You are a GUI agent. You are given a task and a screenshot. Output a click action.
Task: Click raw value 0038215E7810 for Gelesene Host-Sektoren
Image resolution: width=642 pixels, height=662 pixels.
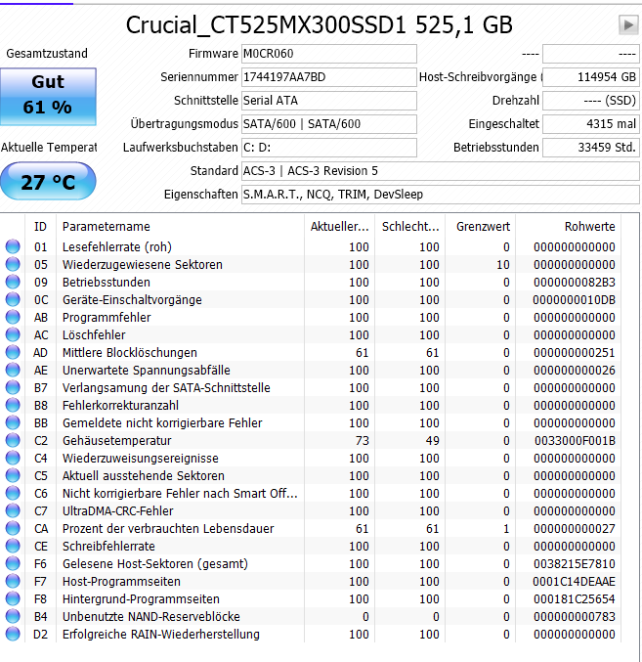[575, 563]
